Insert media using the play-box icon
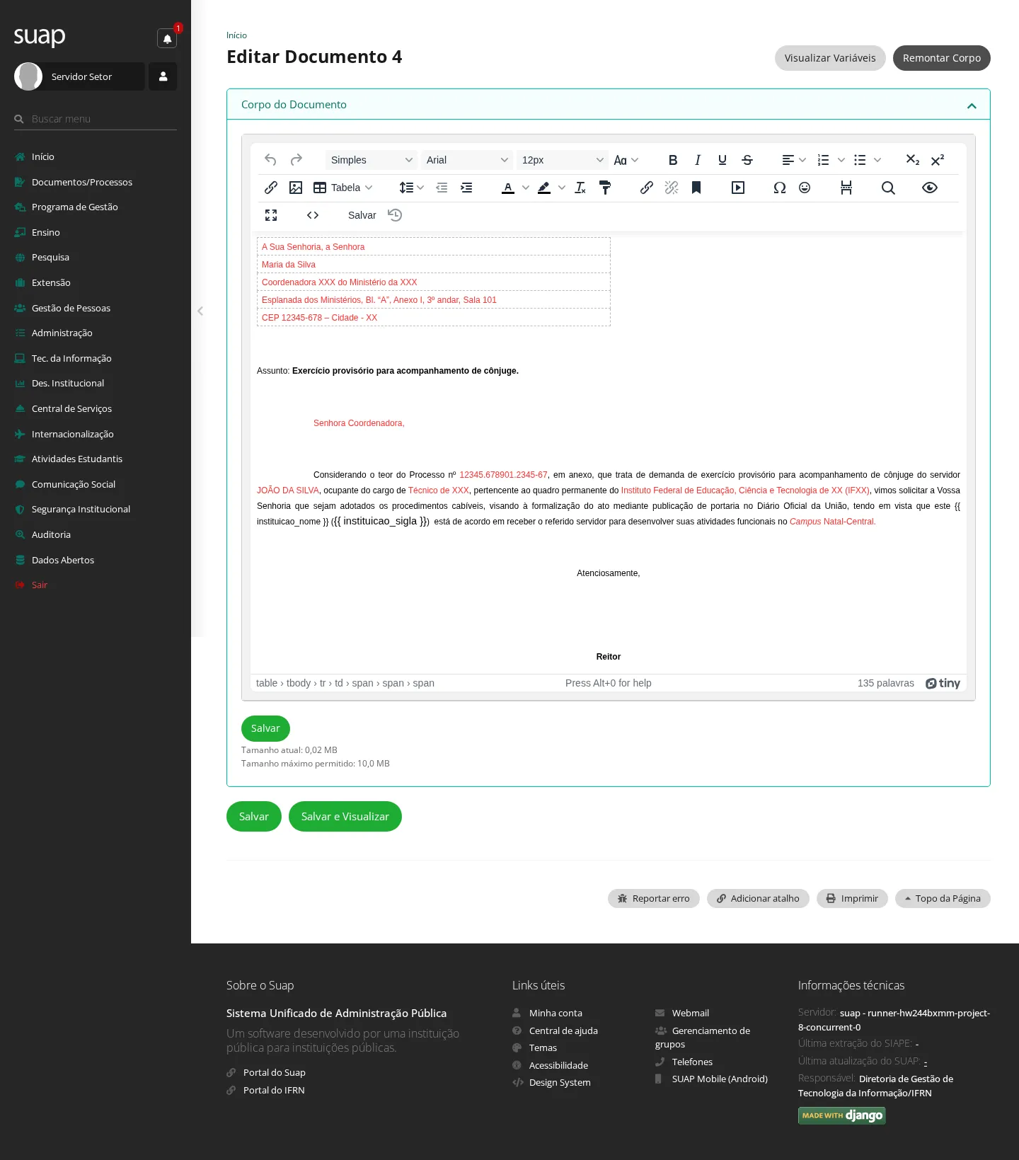 (x=738, y=188)
